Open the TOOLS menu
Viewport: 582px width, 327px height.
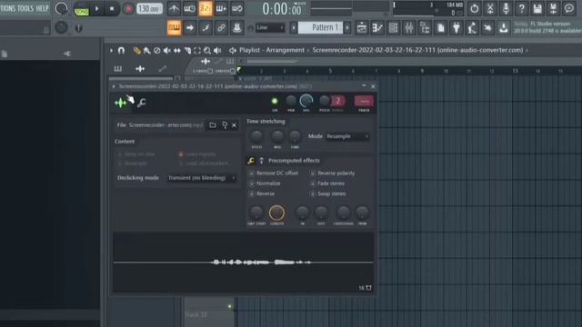(x=25, y=8)
